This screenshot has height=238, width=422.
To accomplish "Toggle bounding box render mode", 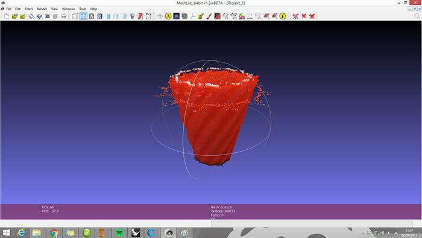I will point(75,16).
